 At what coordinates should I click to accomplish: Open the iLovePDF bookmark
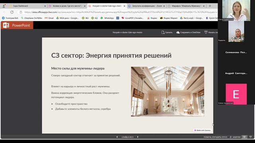click(133, 18)
